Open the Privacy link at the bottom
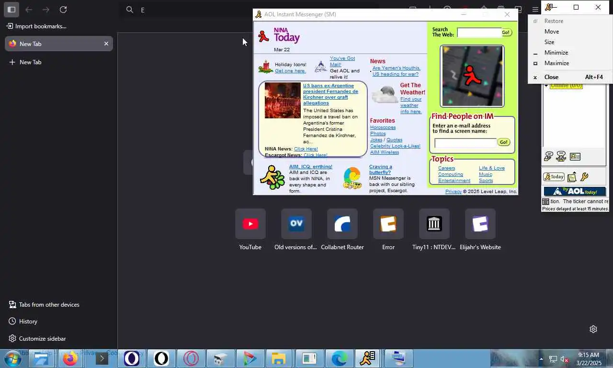613x368 pixels. 453,192
